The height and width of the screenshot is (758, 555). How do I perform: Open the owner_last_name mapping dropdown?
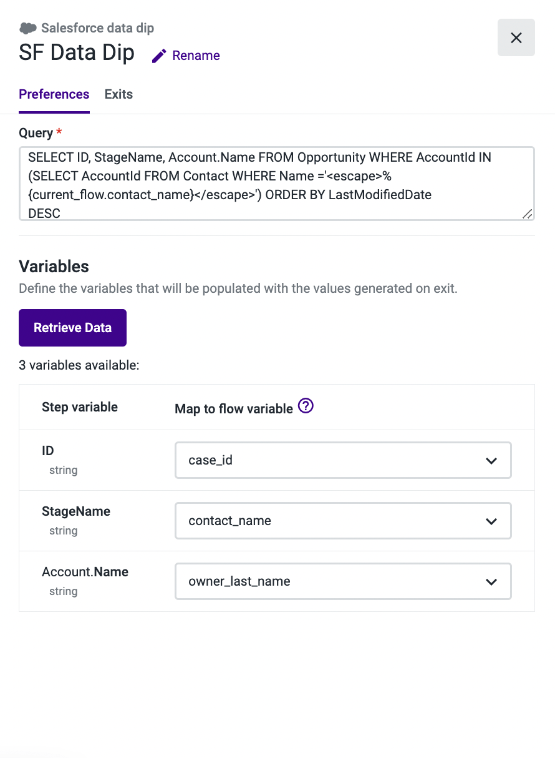coord(343,581)
